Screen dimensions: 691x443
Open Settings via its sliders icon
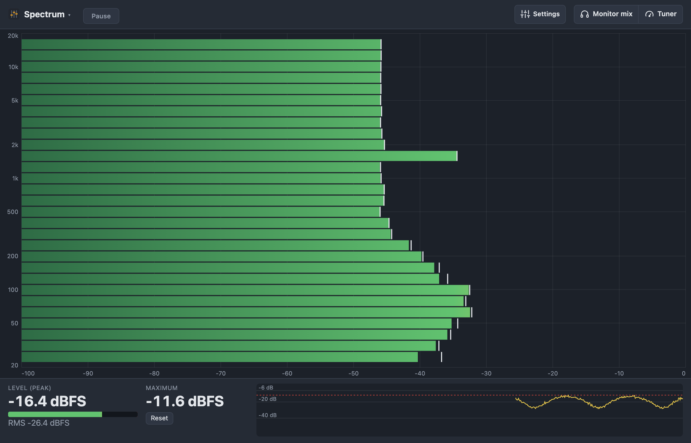click(x=525, y=14)
